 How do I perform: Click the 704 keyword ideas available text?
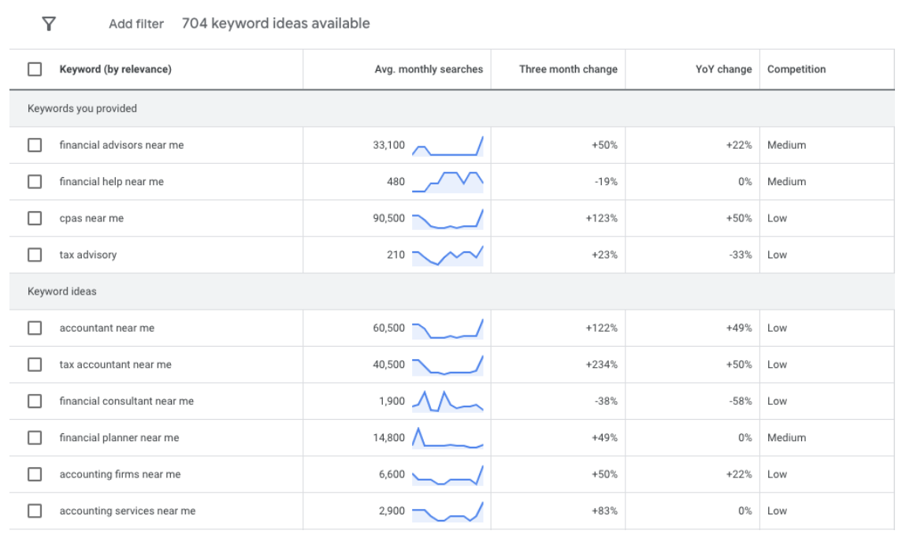[275, 24]
